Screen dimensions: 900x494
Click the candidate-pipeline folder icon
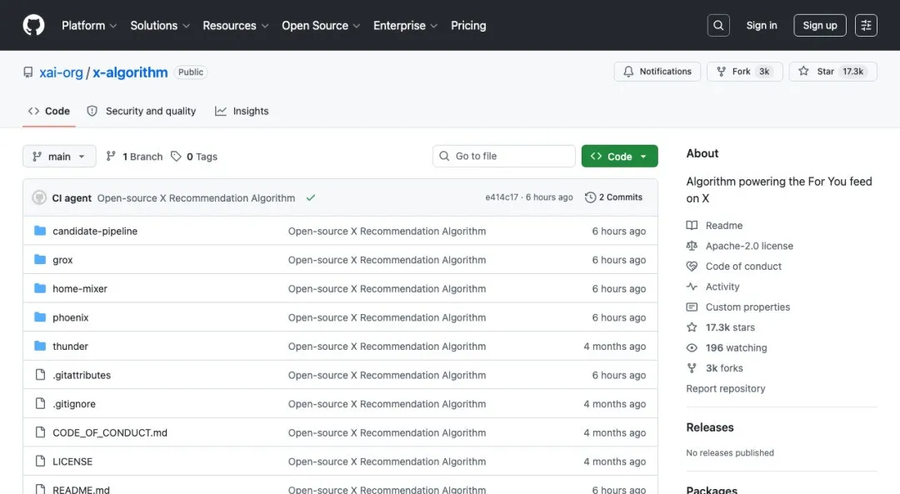pyautogui.click(x=40, y=231)
